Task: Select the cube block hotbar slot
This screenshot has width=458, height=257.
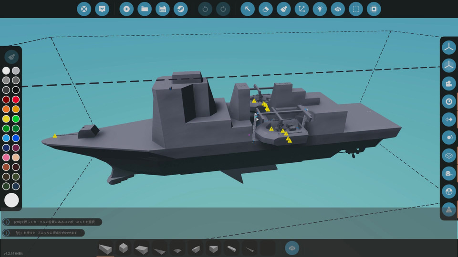Action: pos(123,248)
